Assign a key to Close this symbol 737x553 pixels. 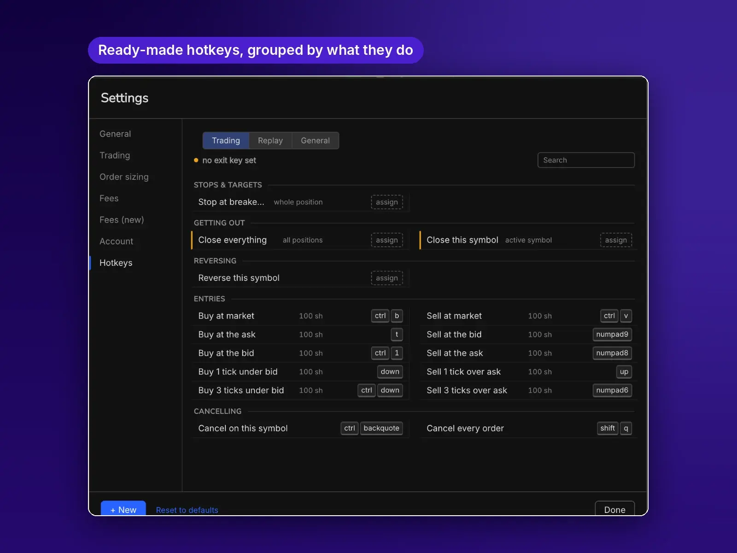(x=616, y=240)
